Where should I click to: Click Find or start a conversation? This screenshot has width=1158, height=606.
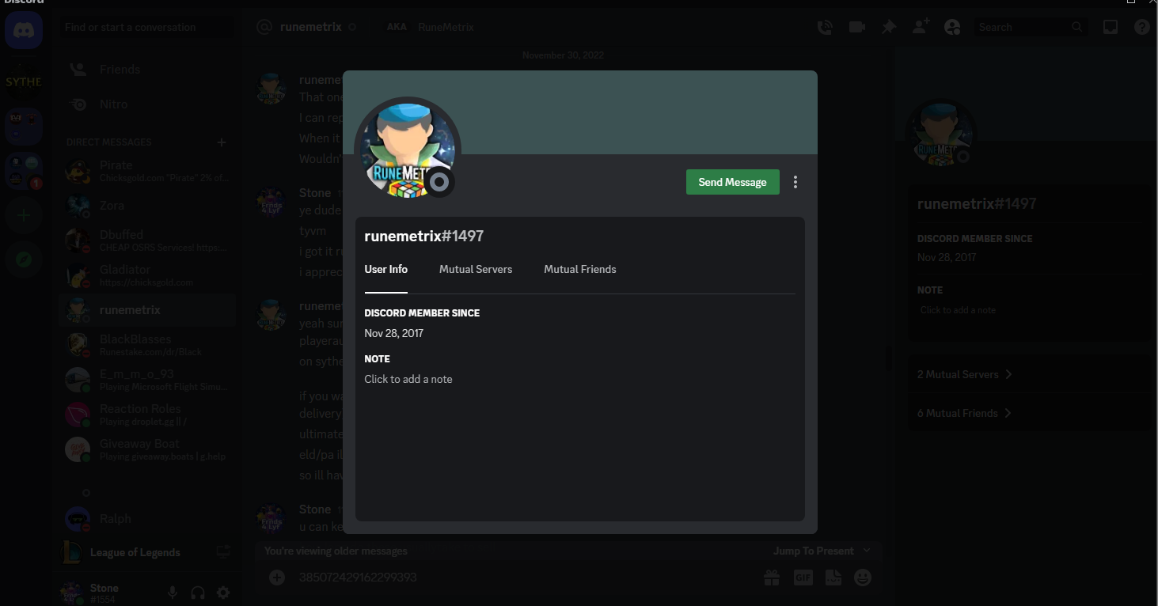click(x=146, y=27)
